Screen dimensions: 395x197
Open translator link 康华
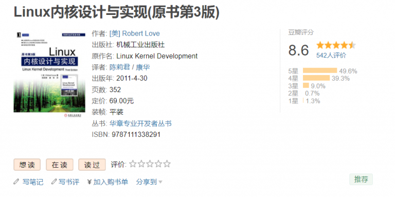(143, 67)
